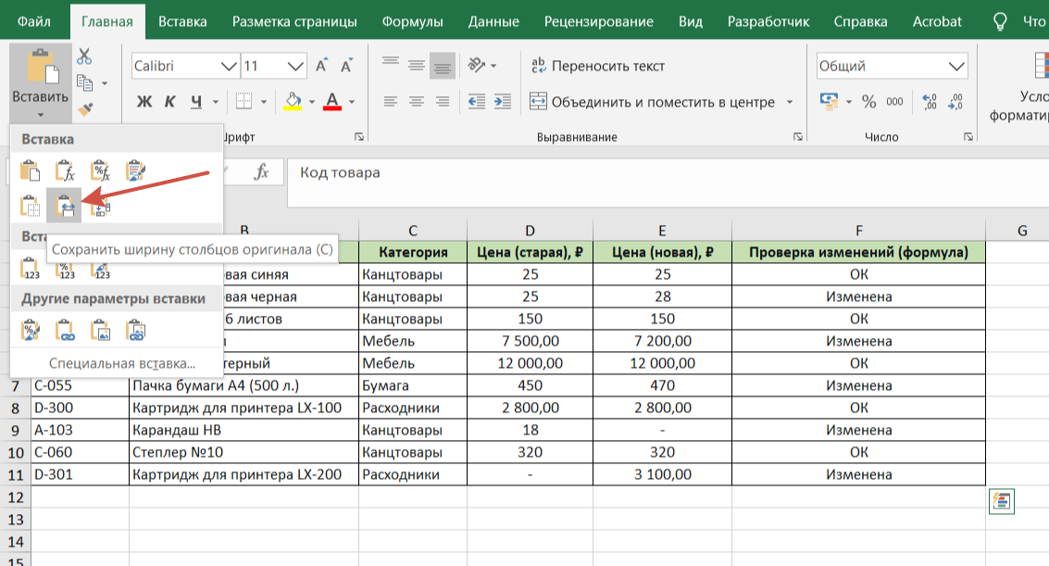The width and height of the screenshot is (1049, 566).
Task: Increase font size with large A icon
Action: point(322,66)
